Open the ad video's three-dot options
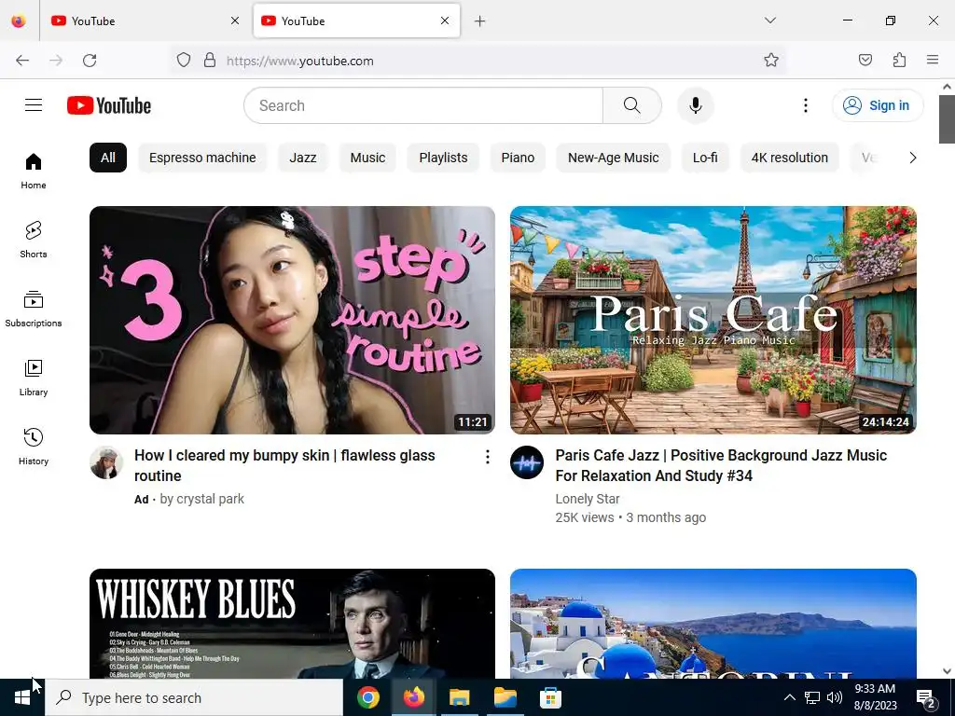 pos(487,457)
